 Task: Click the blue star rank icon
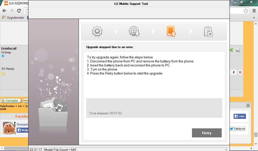[3, 56]
